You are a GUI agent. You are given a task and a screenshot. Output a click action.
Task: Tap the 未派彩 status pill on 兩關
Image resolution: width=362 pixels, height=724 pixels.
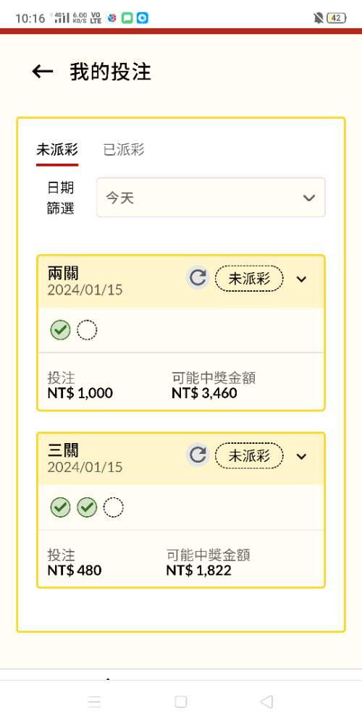(x=249, y=279)
